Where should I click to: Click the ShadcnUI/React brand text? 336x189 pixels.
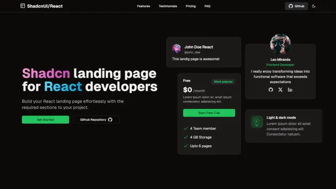[x=45, y=6]
